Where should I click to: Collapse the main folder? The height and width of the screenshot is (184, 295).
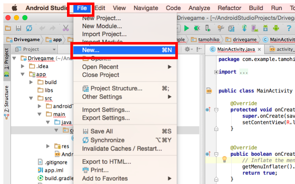pyautogui.click(x=40, y=114)
